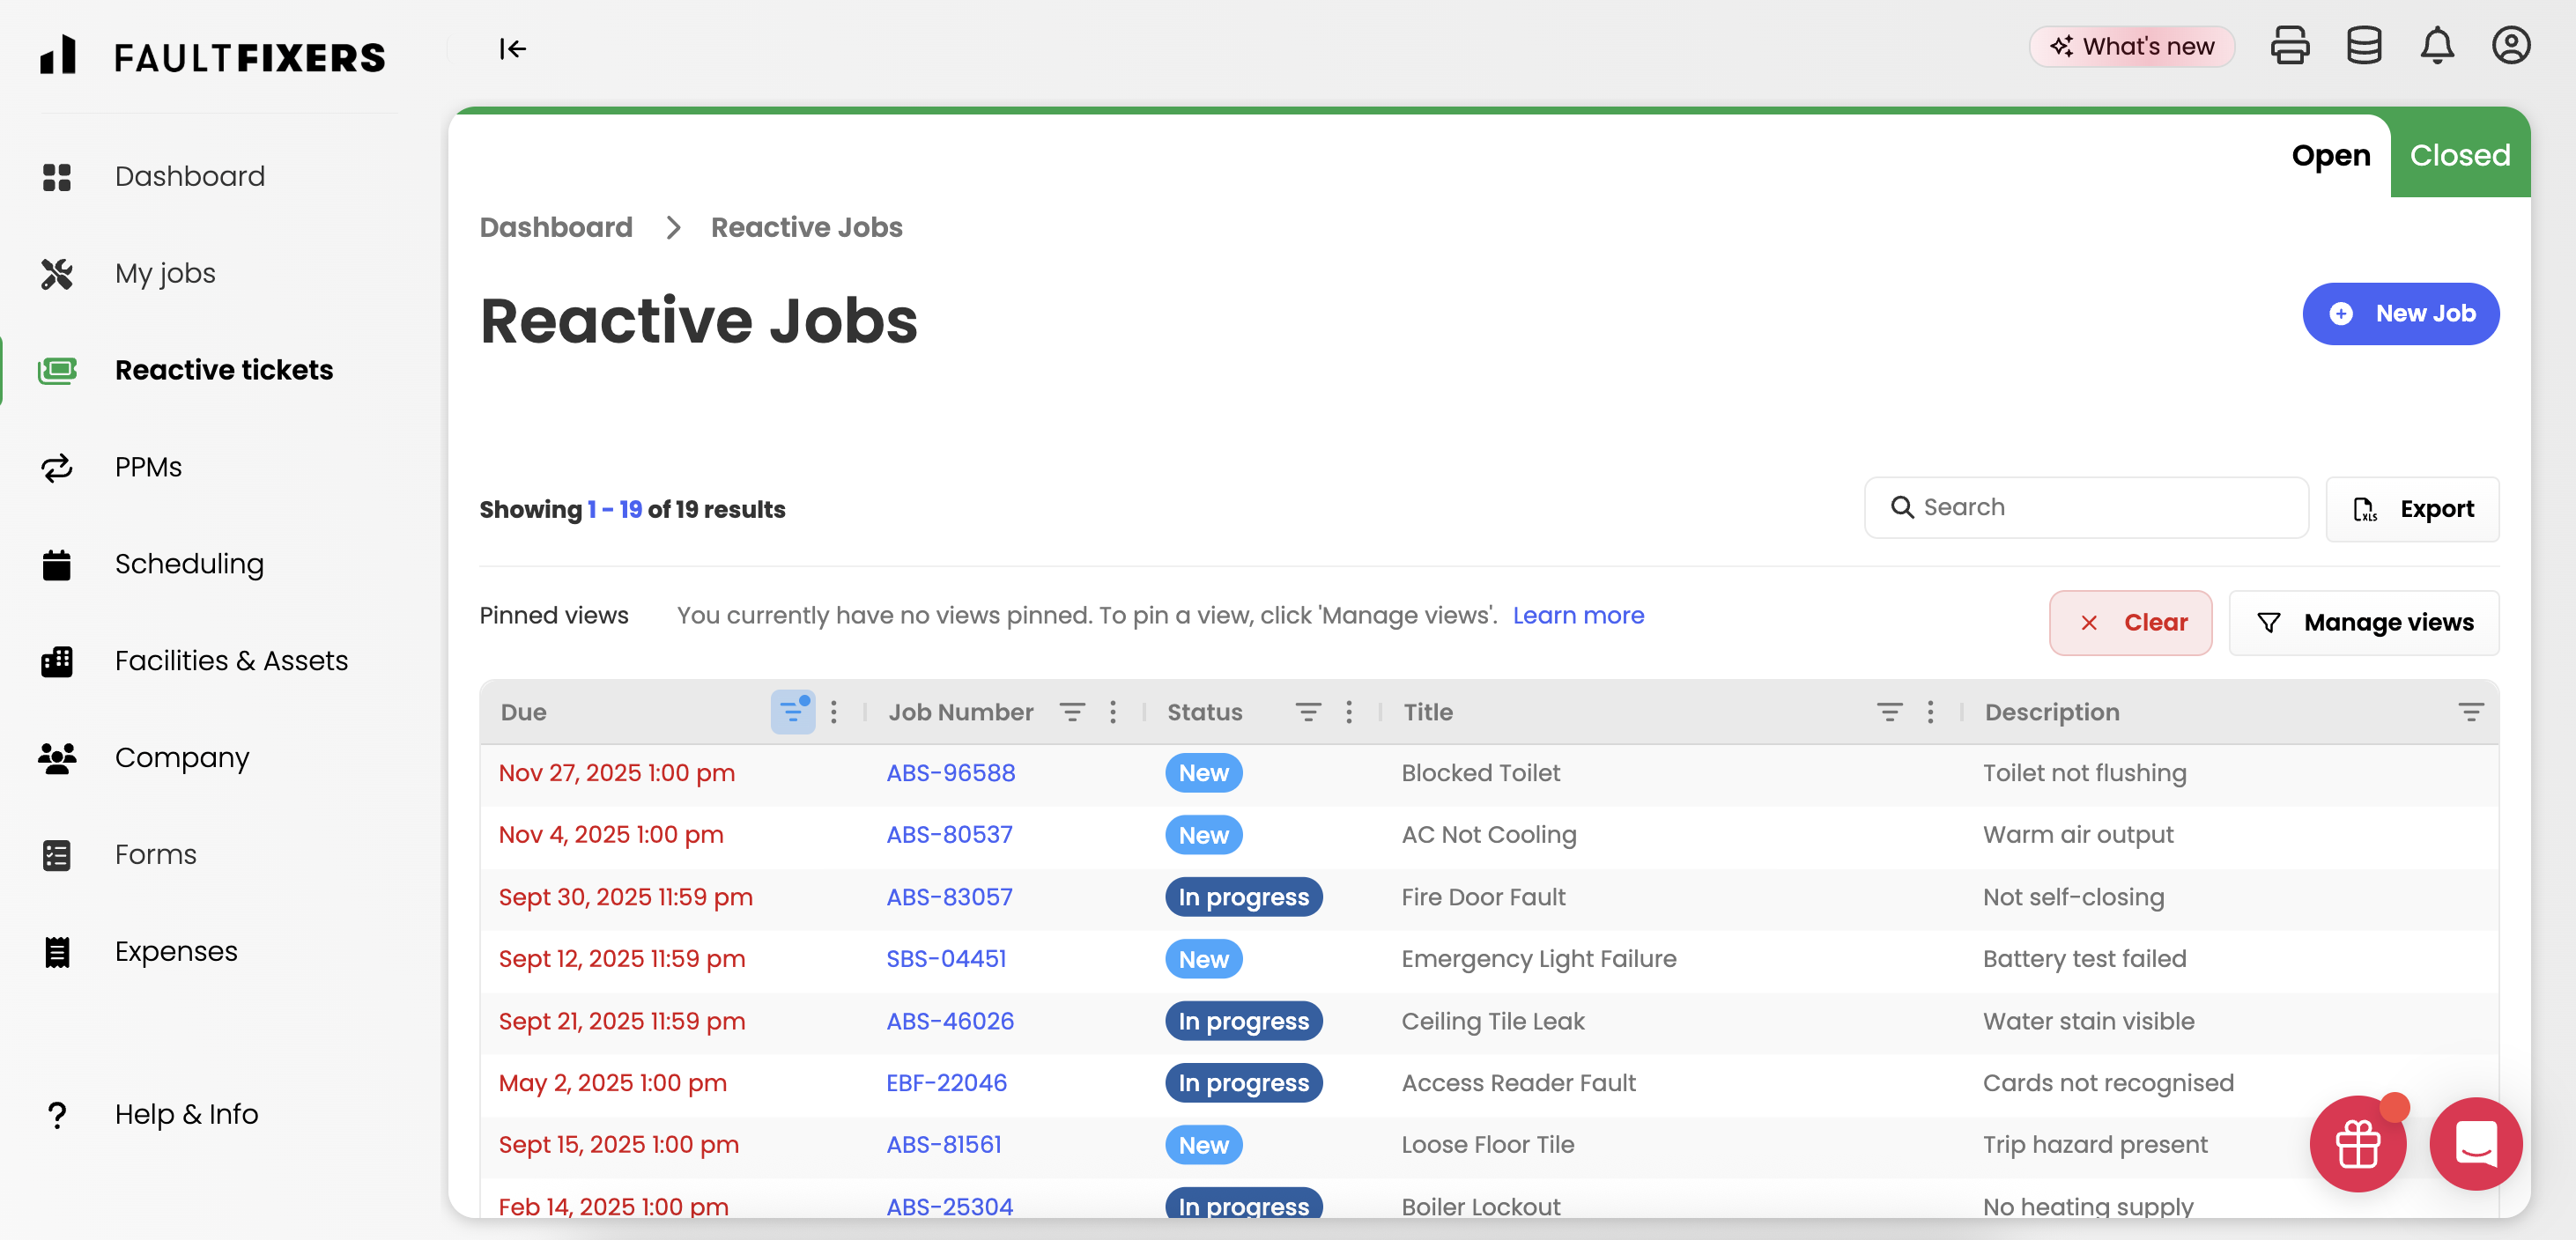
Task: Go to Scheduling calendar icon
Action: coord(57,564)
